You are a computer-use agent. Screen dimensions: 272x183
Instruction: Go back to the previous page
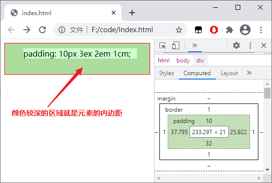coord(11,30)
